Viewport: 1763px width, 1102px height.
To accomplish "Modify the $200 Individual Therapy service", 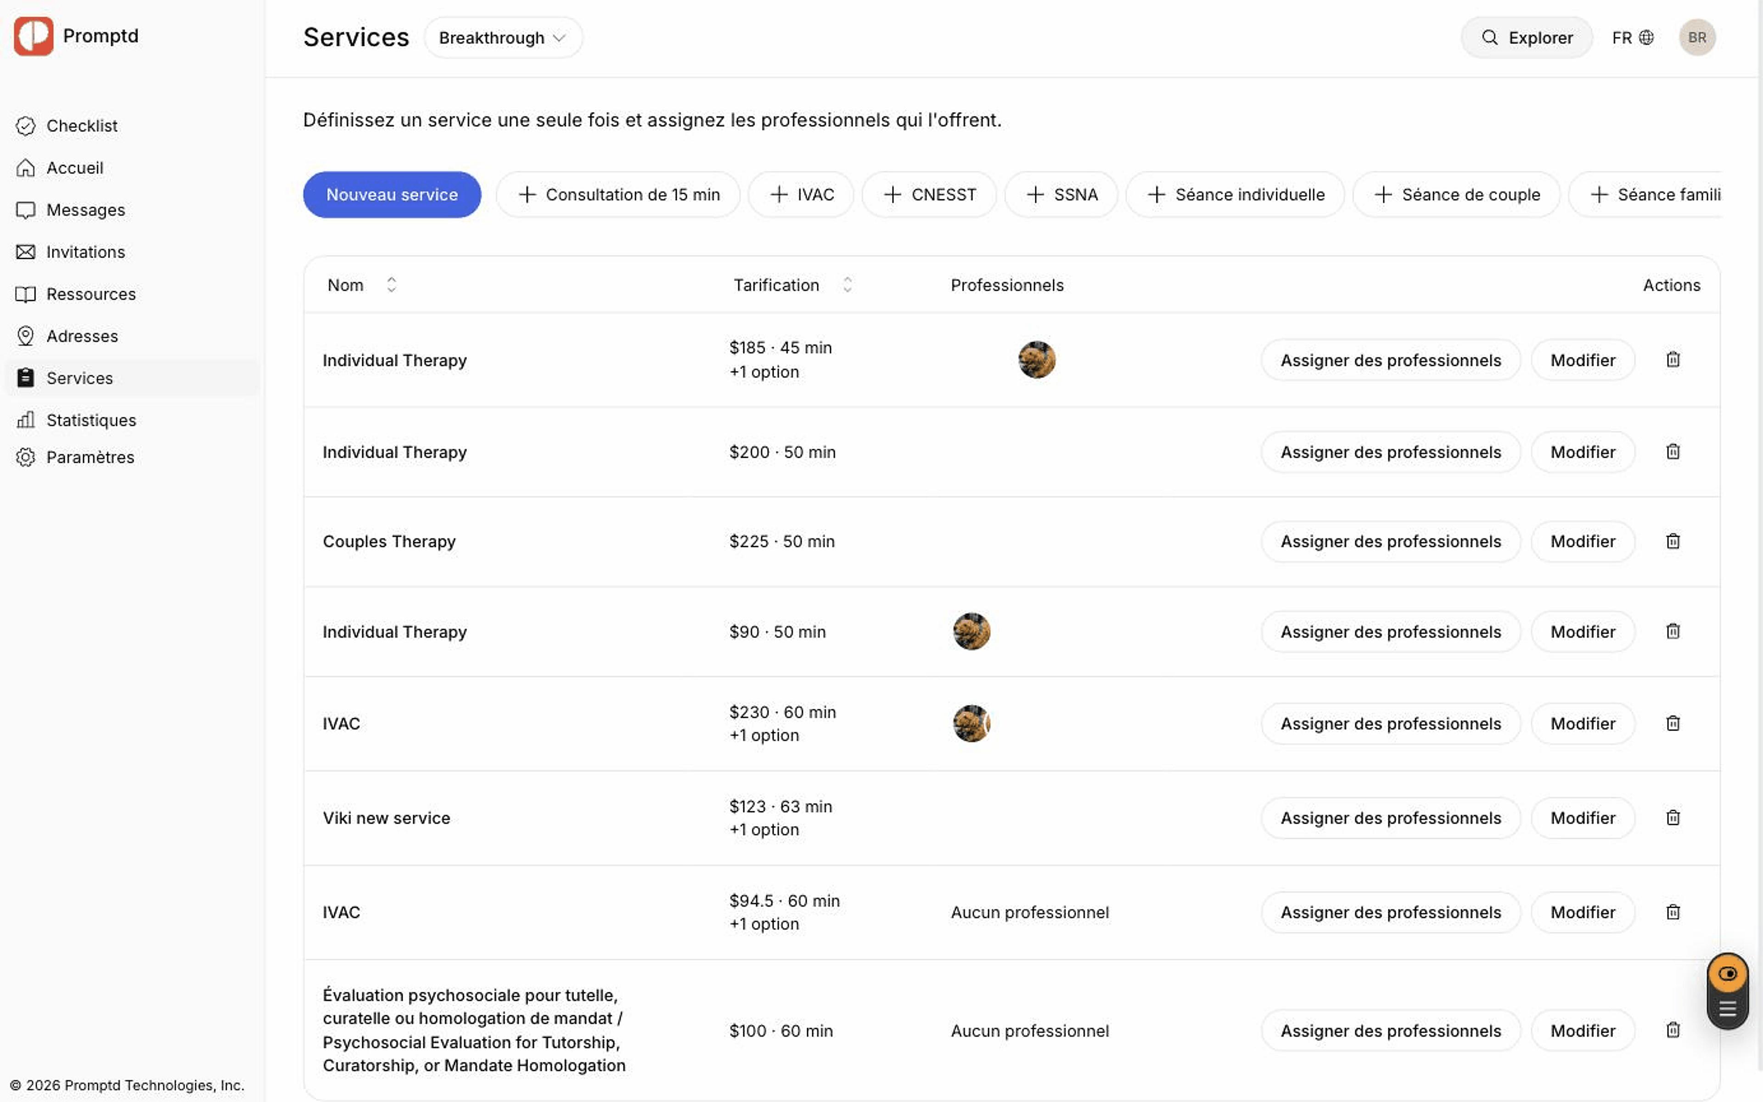I will coord(1583,452).
